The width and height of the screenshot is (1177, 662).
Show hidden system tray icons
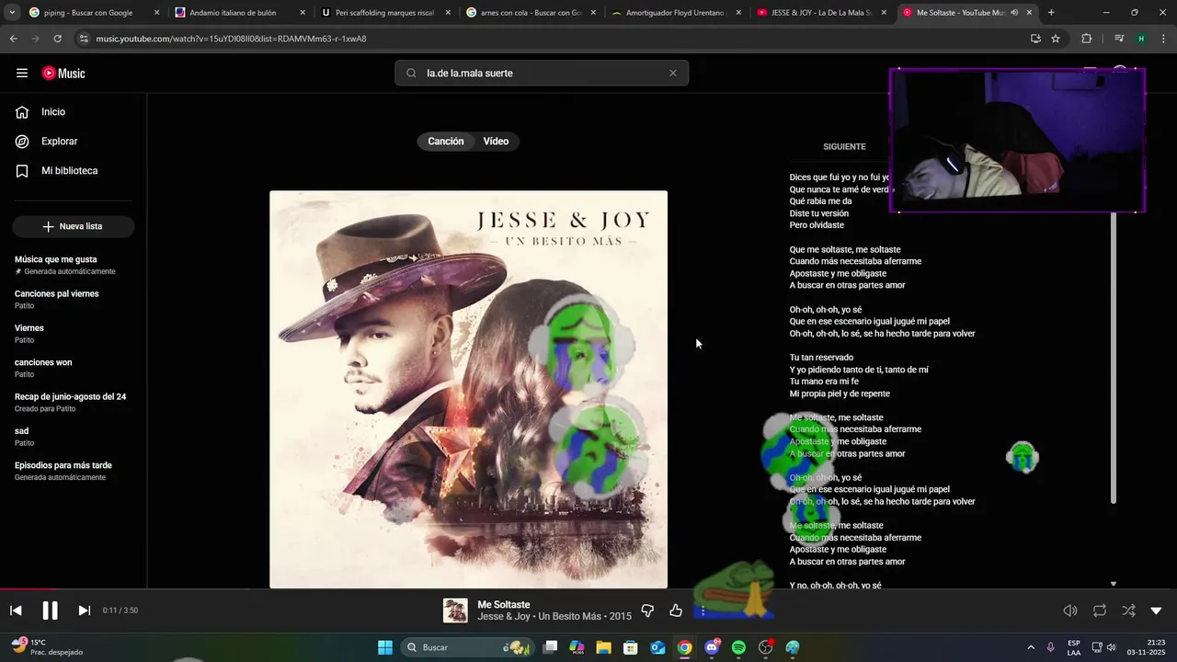click(1030, 647)
